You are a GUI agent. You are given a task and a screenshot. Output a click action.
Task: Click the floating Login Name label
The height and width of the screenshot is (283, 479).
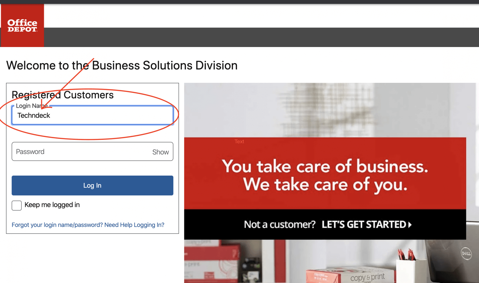[32, 106]
